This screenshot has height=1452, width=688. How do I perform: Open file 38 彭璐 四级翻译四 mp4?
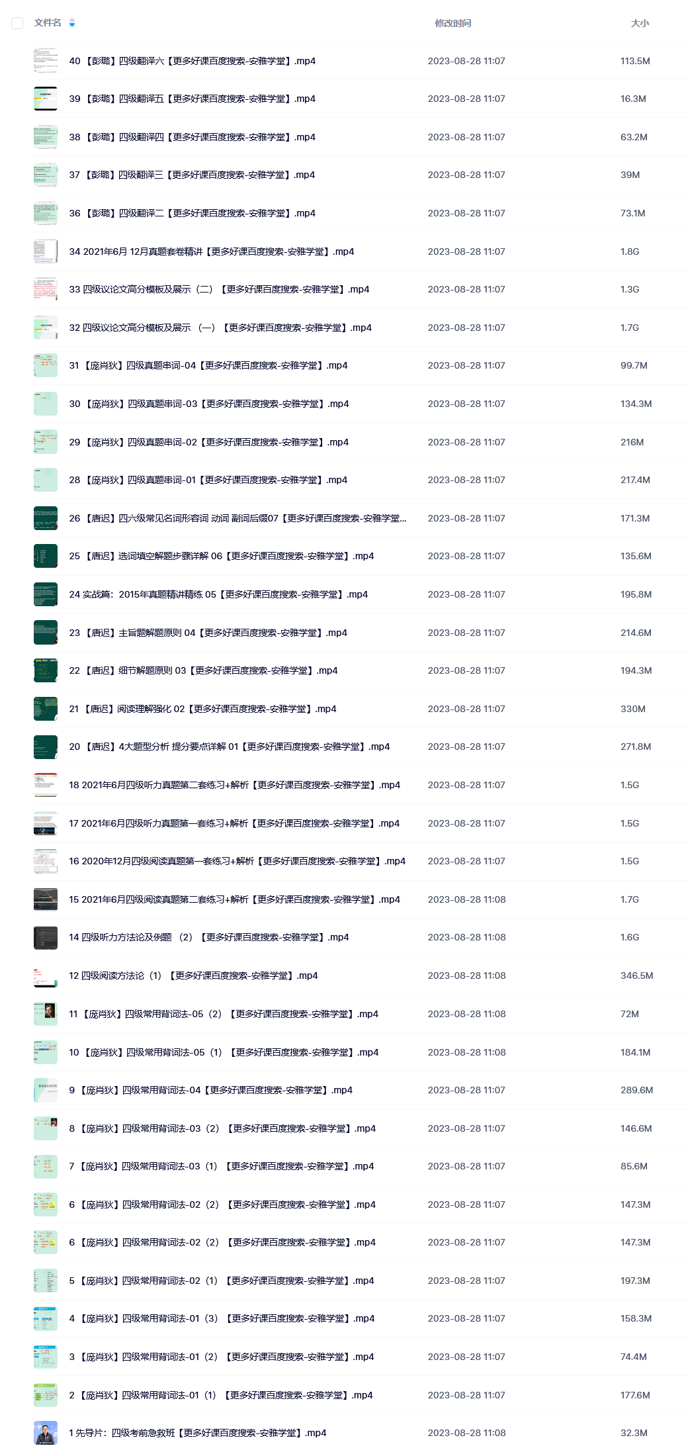193,137
